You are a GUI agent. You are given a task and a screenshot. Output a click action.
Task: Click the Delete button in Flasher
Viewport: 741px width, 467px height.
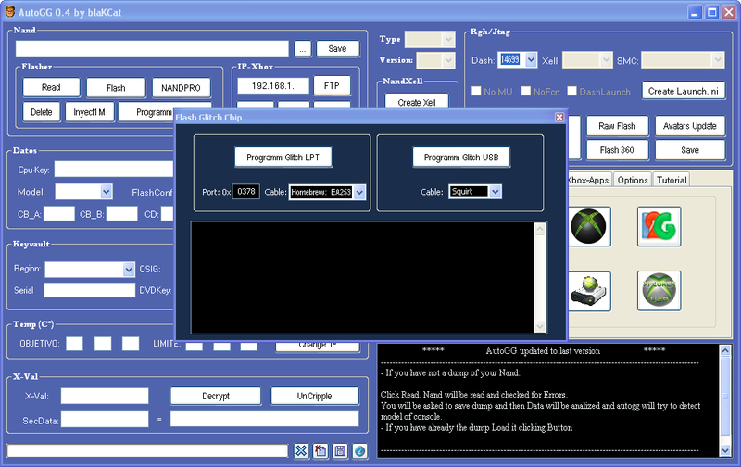42,112
